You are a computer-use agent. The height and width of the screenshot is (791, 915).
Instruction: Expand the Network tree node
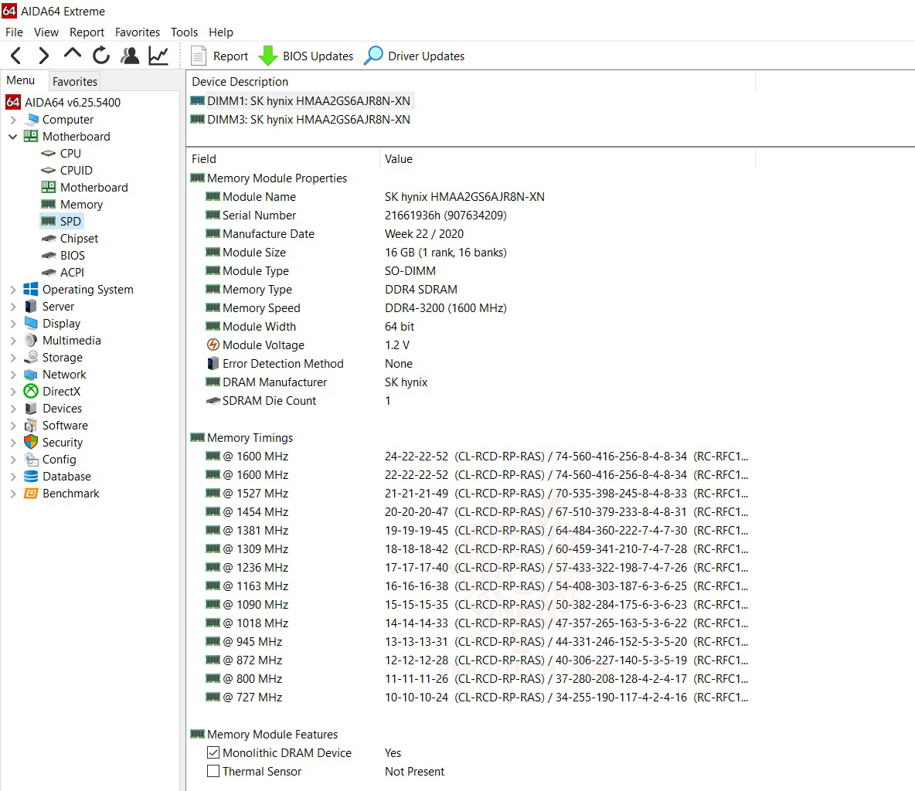click(x=13, y=375)
